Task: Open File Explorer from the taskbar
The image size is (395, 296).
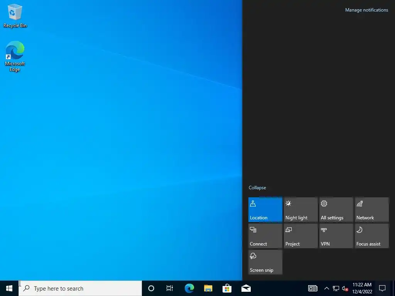Action: [208, 288]
